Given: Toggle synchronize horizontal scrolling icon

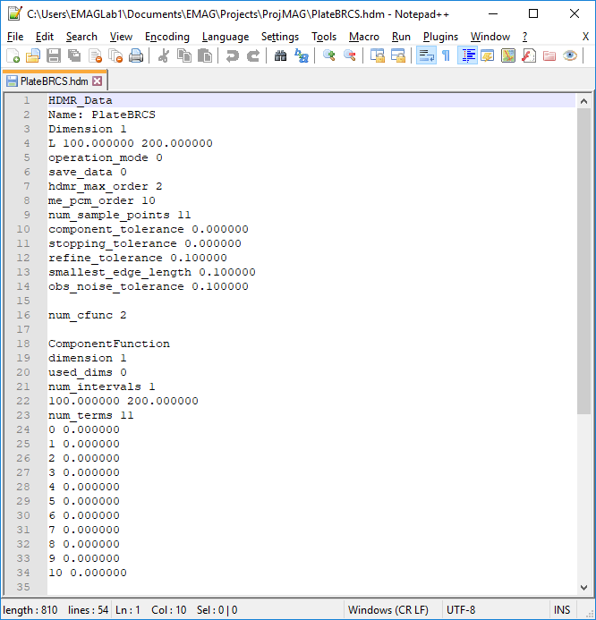Looking at the screenshot, I should pos(398,55).
